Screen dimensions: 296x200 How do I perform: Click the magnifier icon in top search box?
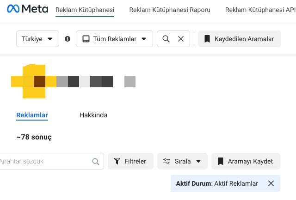point(166,39)
